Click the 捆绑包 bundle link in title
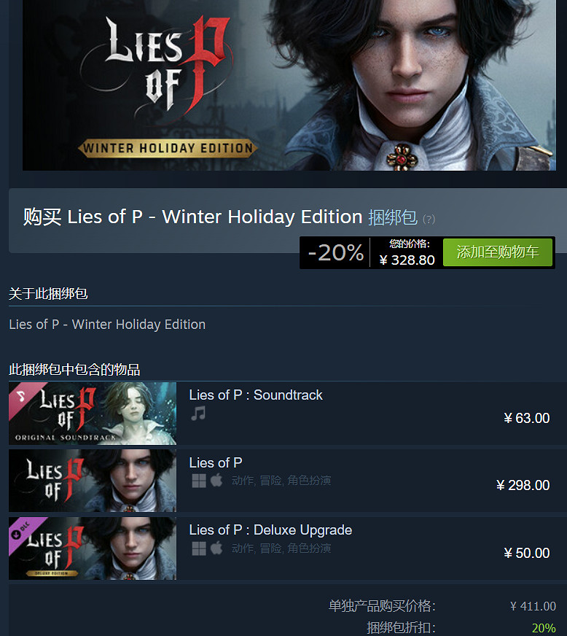 click(x=393, y=217)
